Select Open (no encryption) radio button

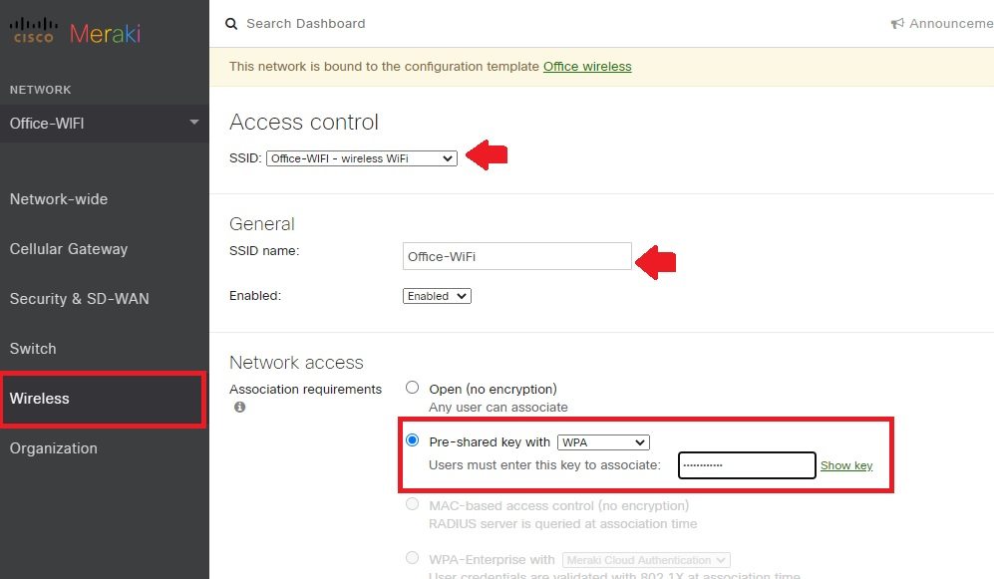point(413,388)
